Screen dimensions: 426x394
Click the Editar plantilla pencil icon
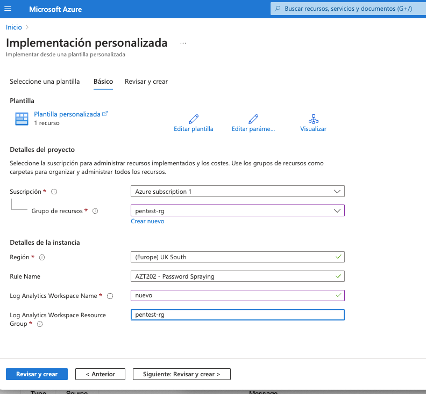pos(194,119)
